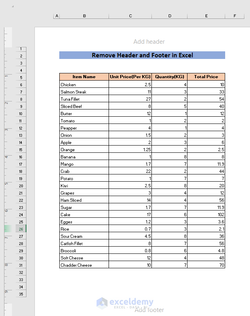Viewport: 250px width, 316px height.
Task: Click Cake total price 102
Action: pyautogui.click(x=206, y=215)
